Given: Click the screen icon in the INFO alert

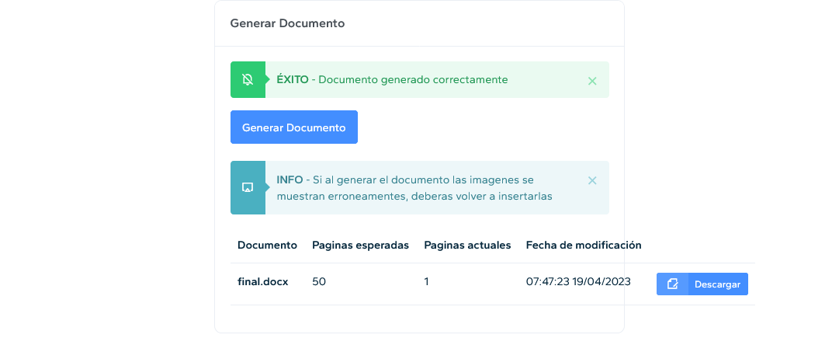Looking at the screenshot, I should point(248,187).
